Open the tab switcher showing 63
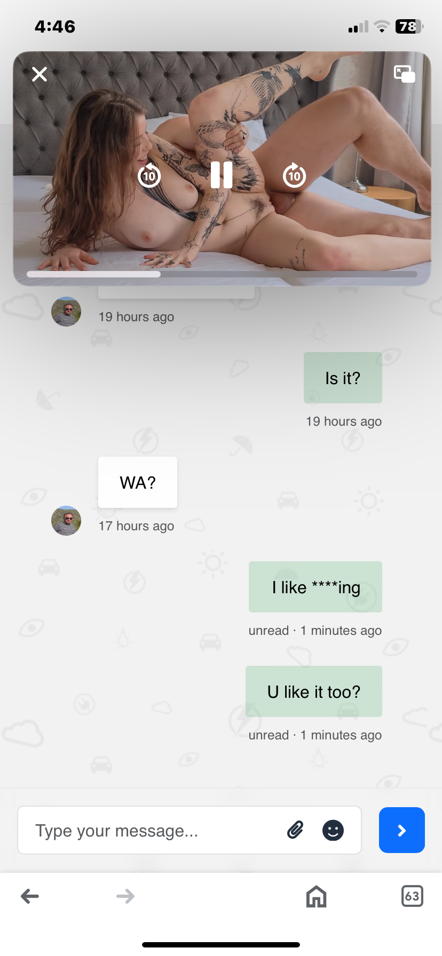This screenshot has height=956, width=442. 412,896
